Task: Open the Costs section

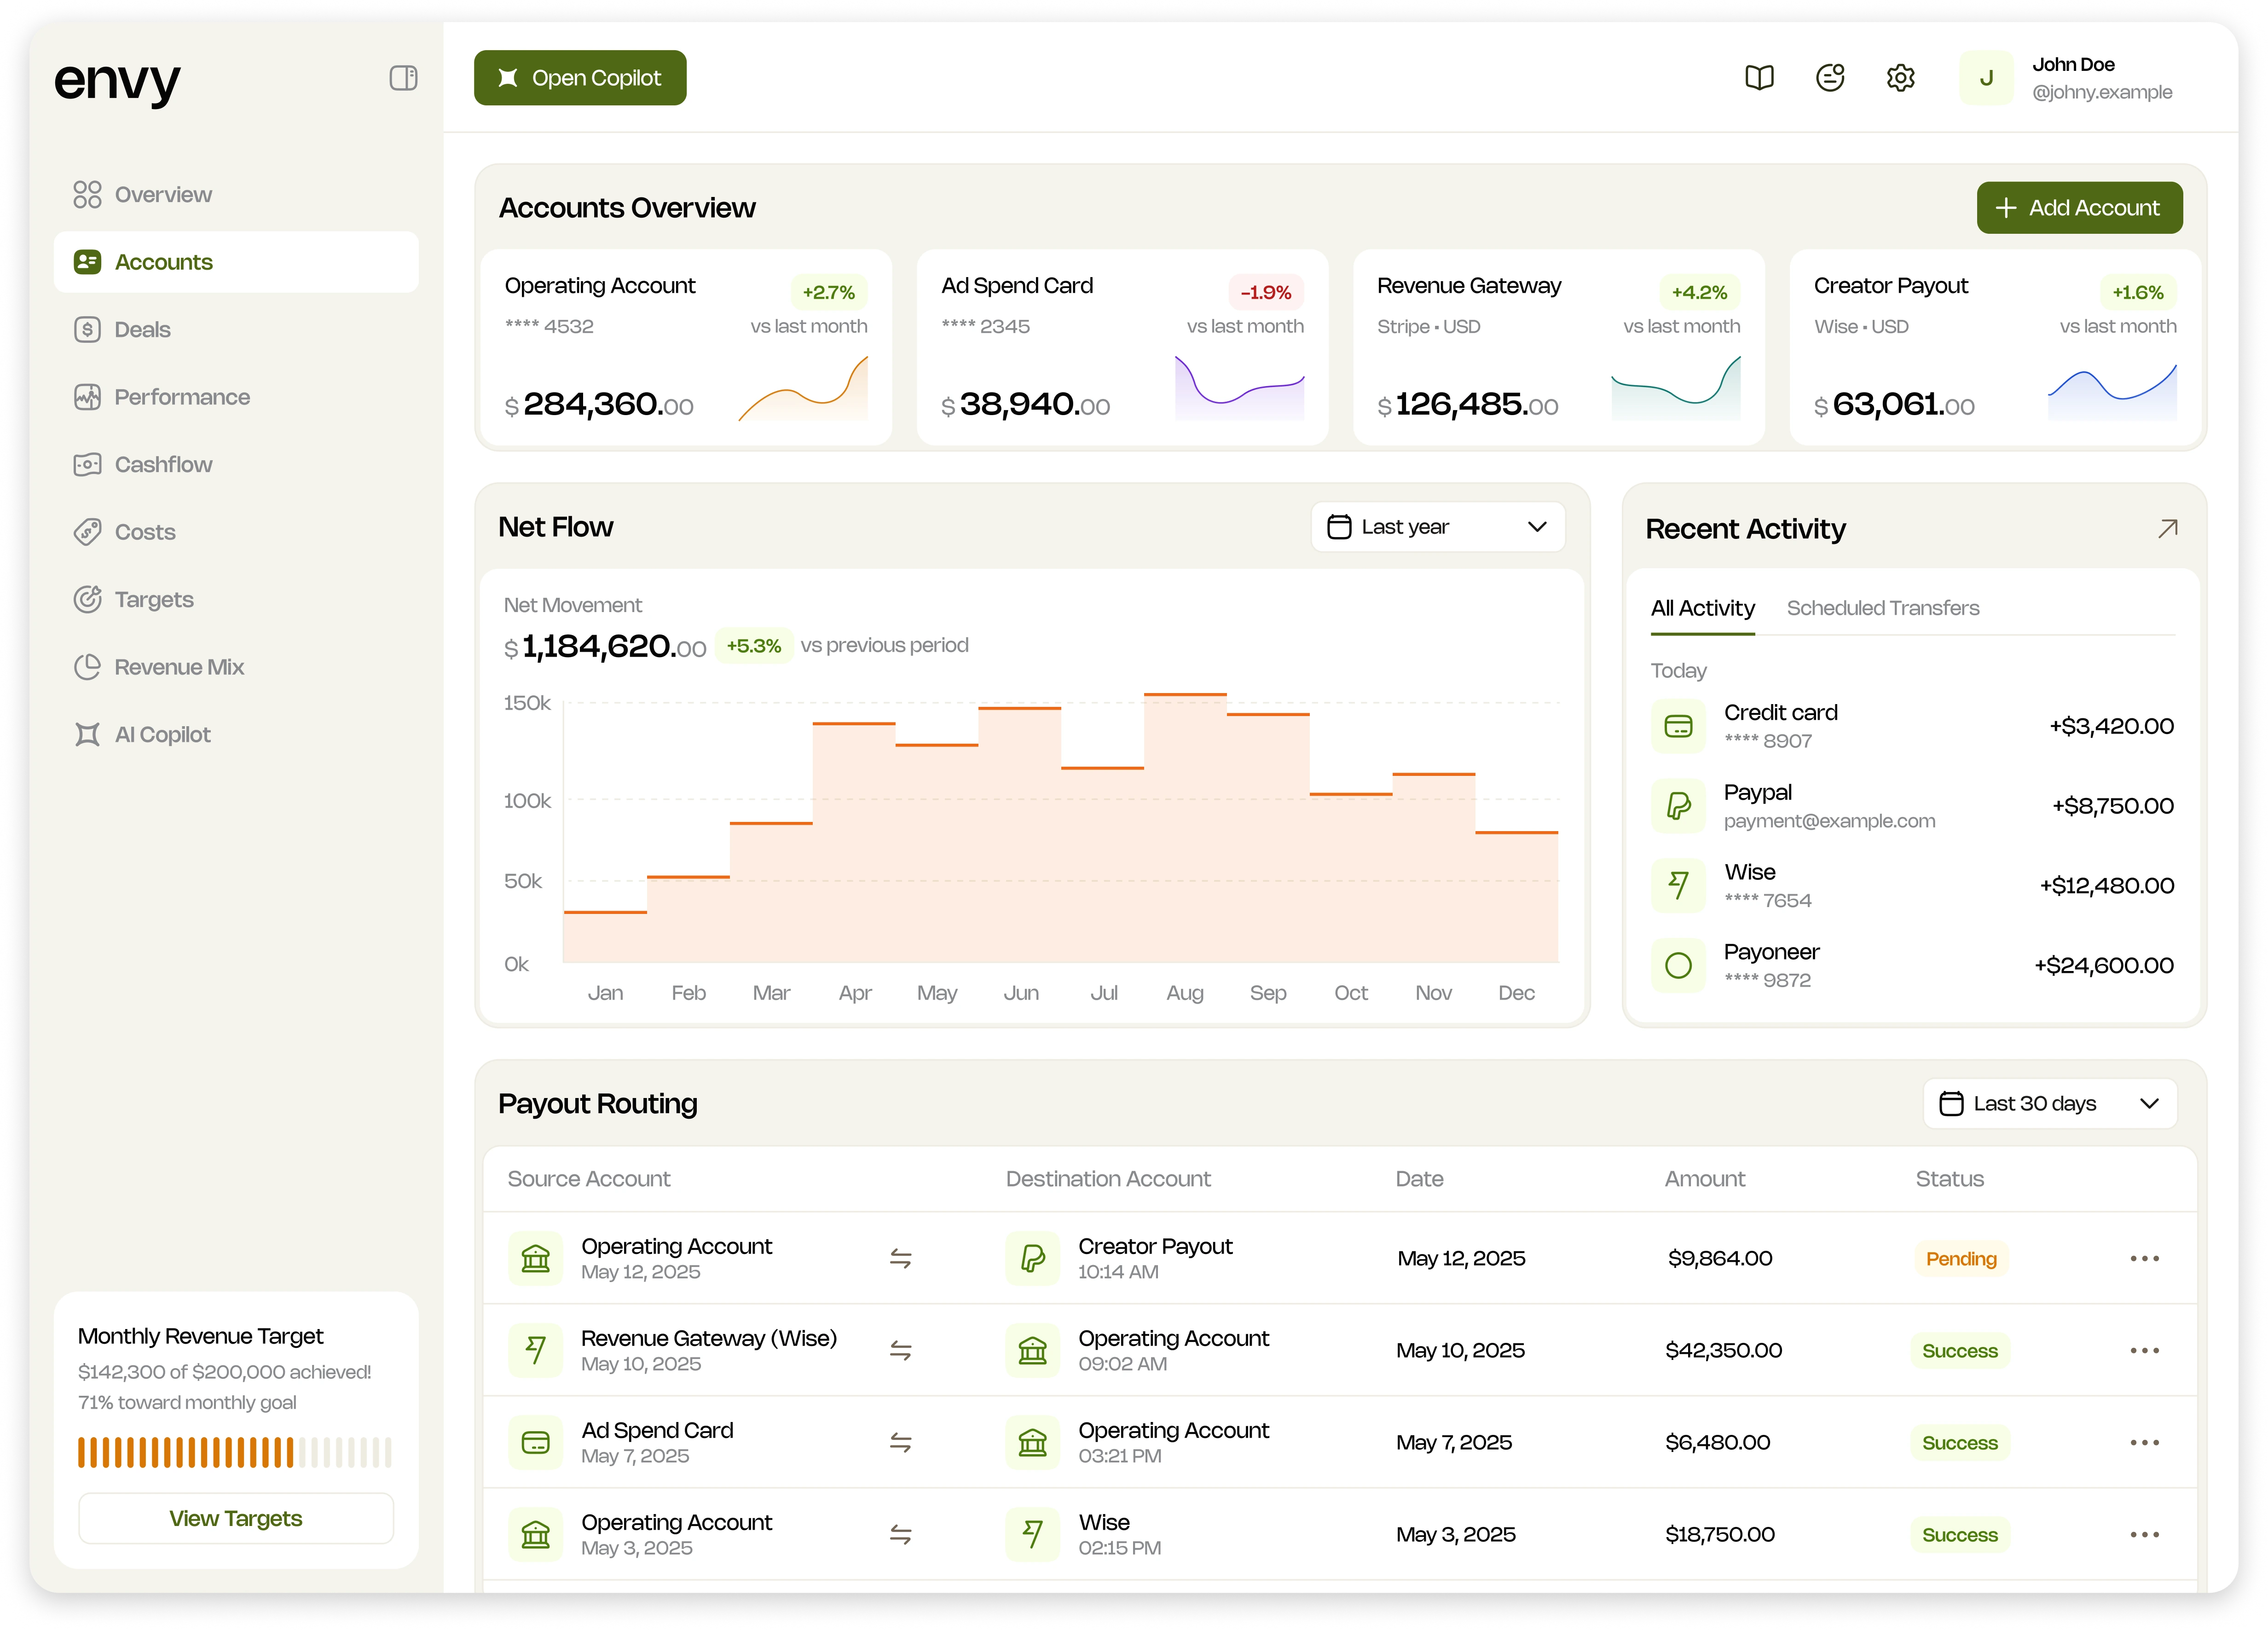Action: pos(236,532)
